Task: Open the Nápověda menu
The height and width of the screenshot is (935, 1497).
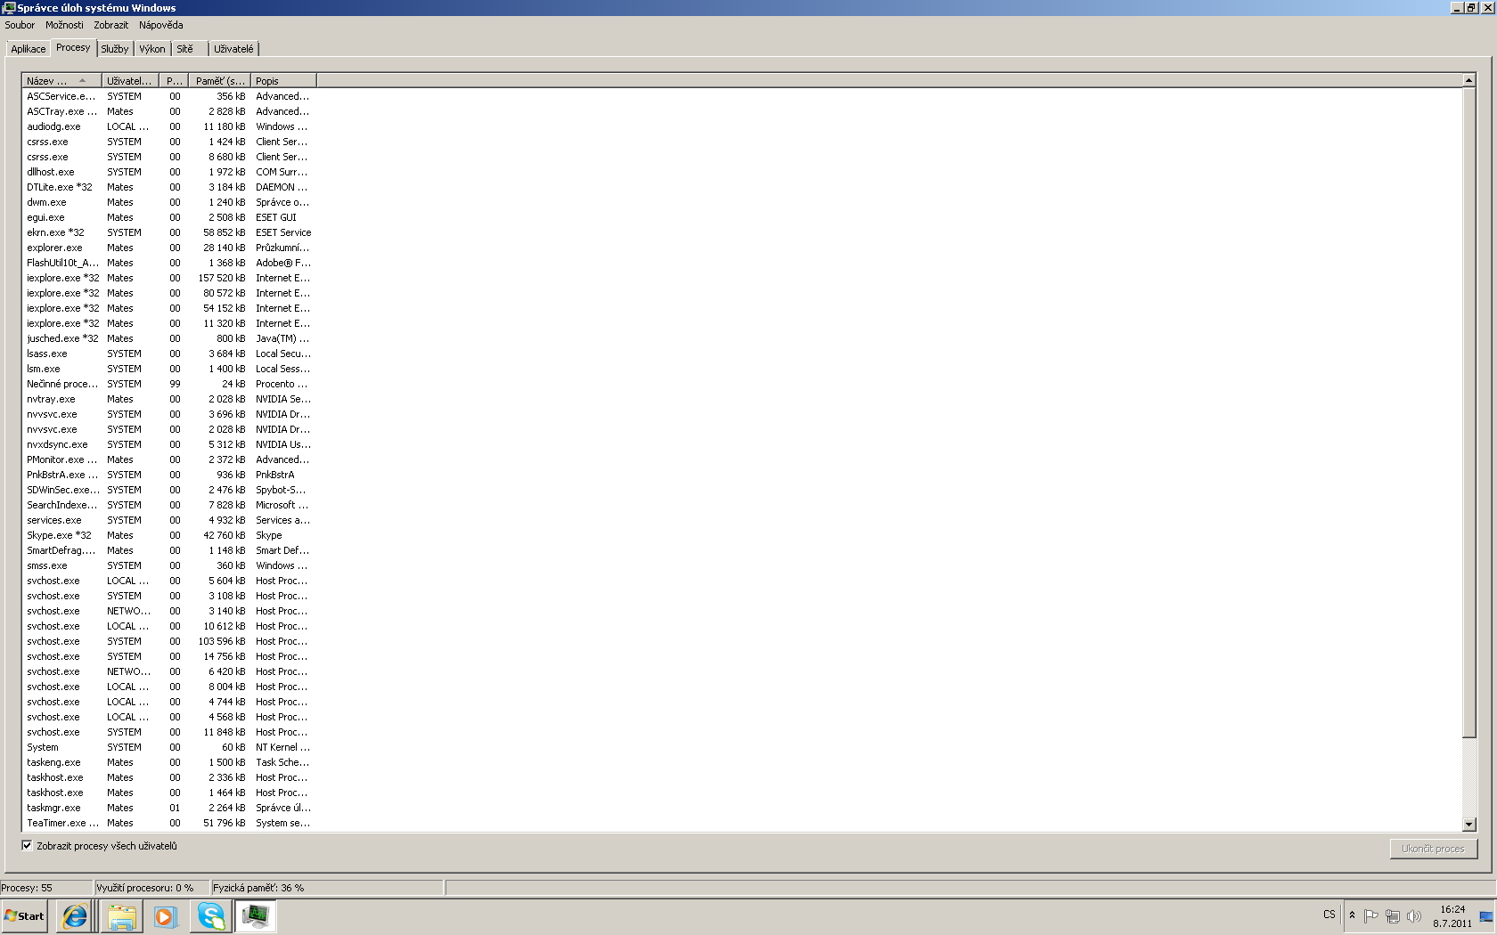Action: click(x=160, y=25)
